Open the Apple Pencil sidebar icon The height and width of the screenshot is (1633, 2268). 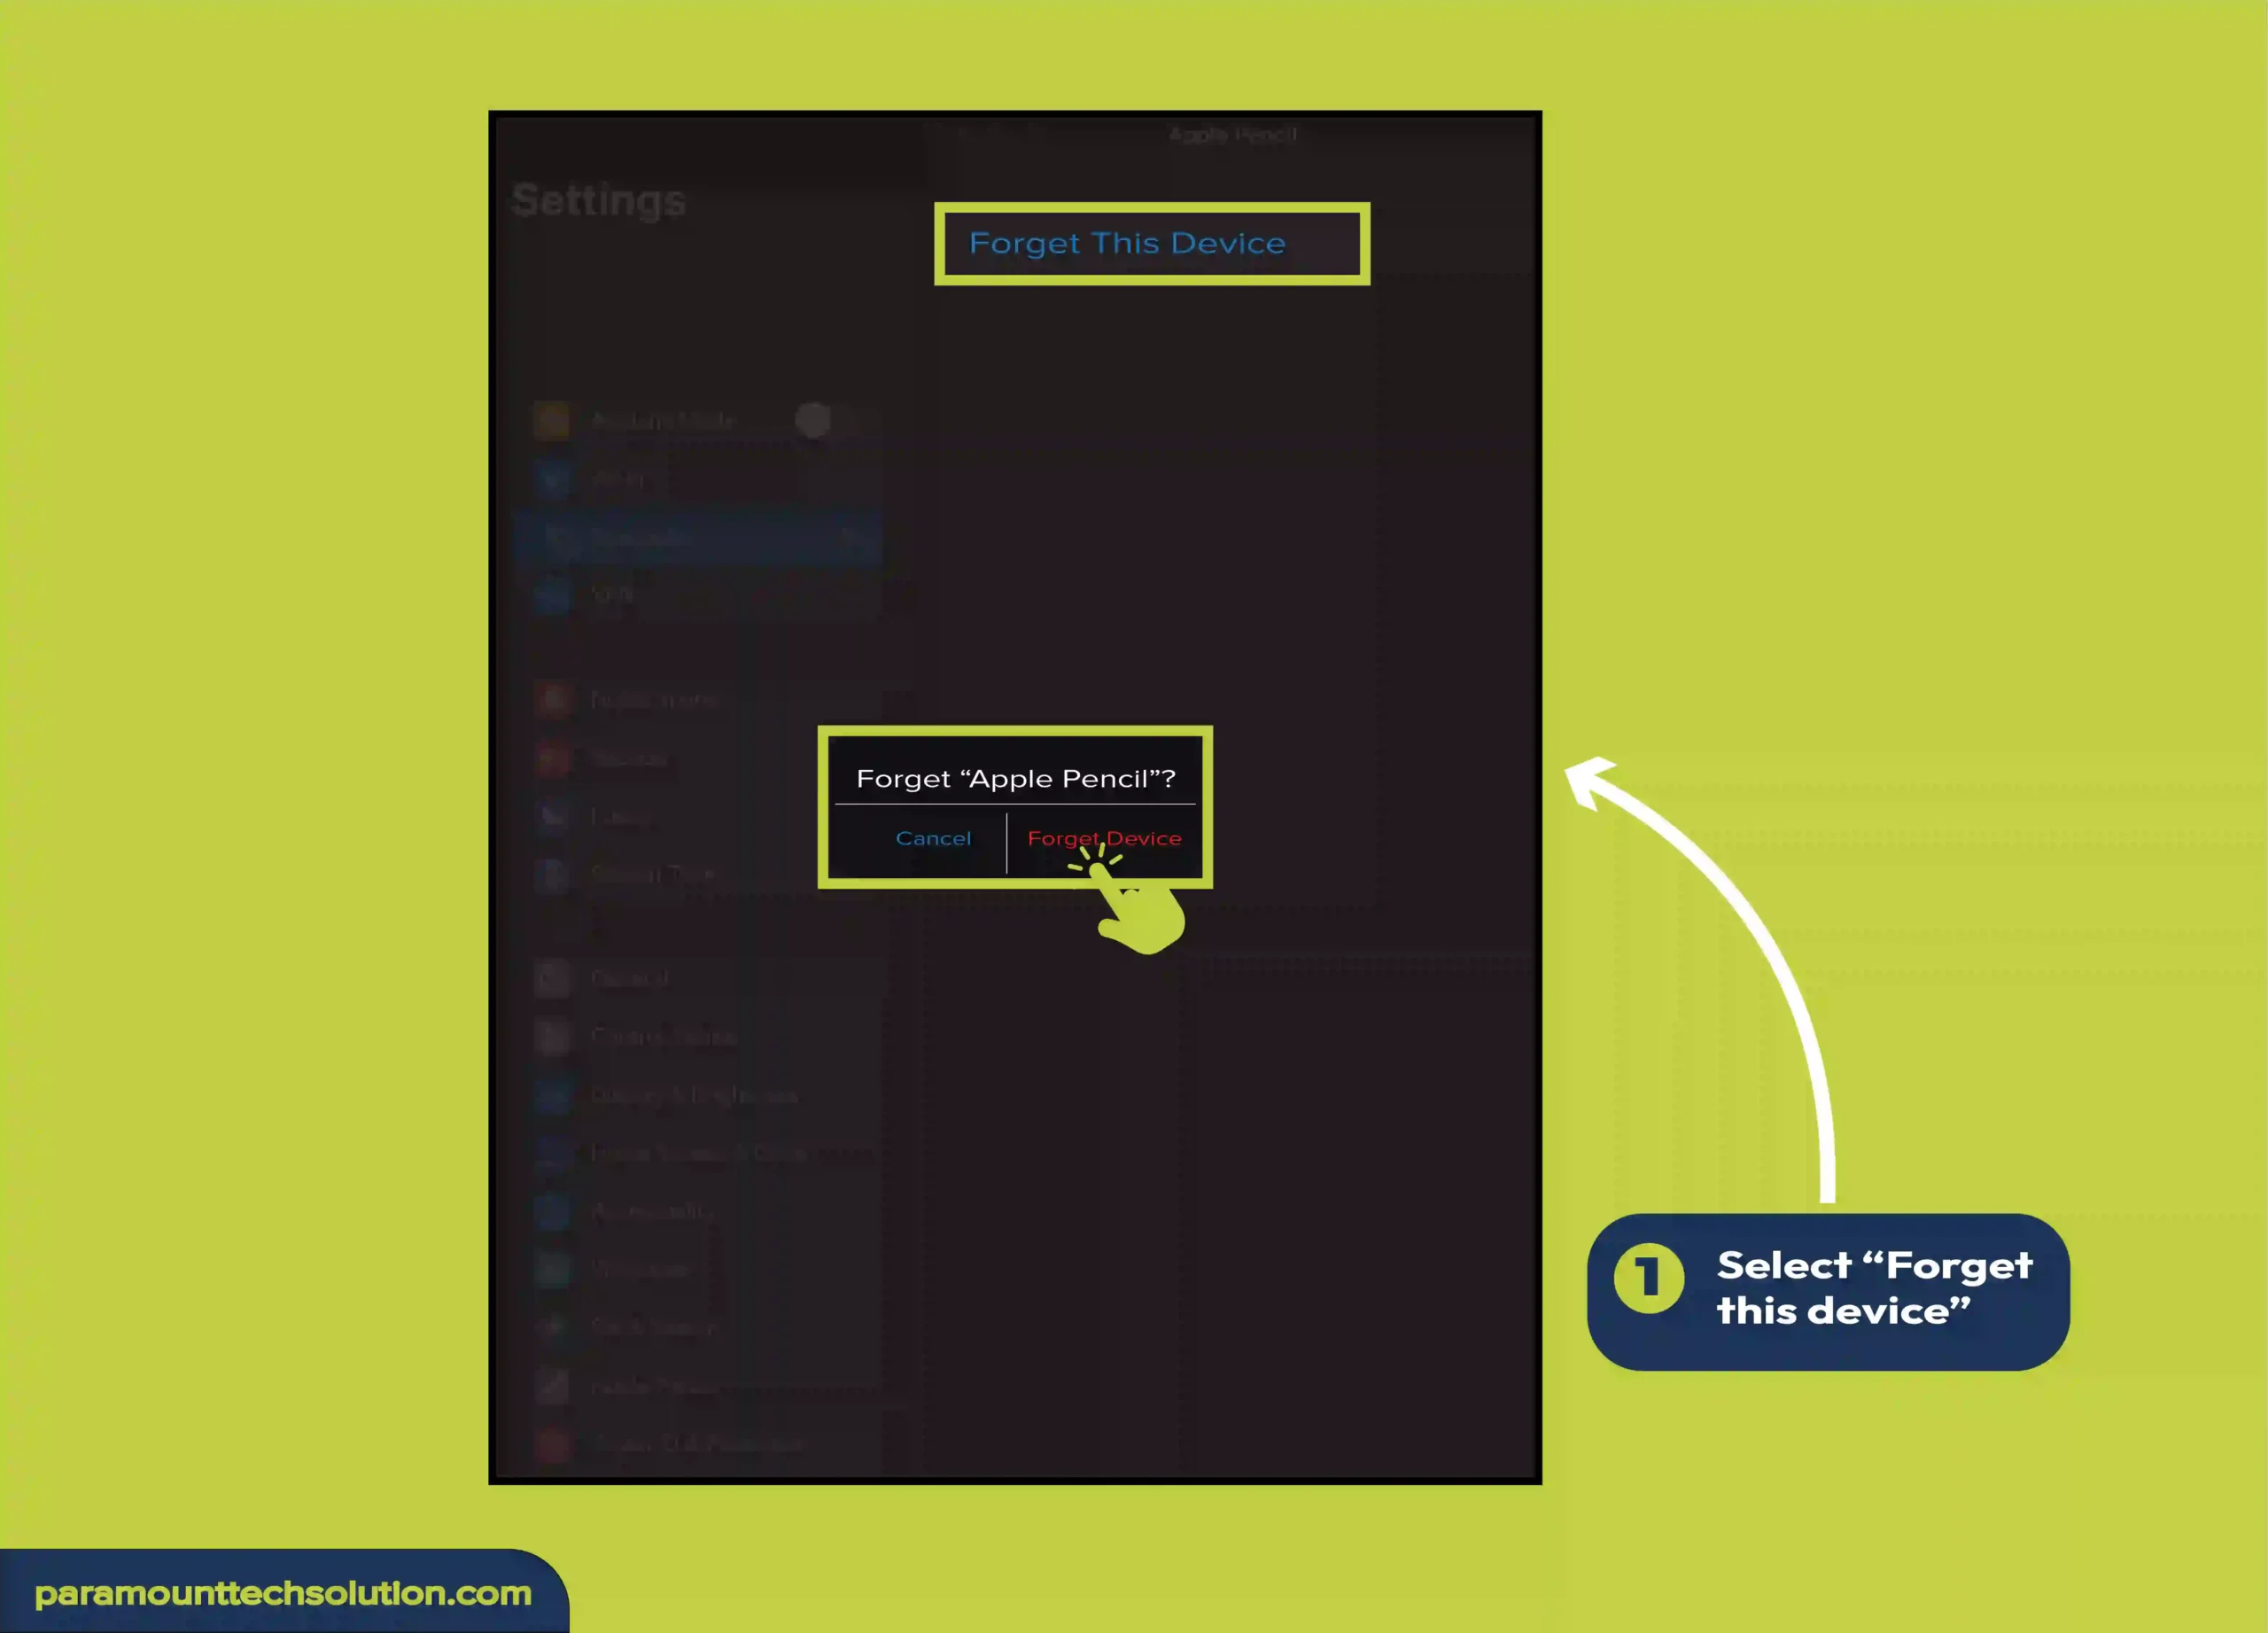pyautogui.click(x=551, y=1386)
